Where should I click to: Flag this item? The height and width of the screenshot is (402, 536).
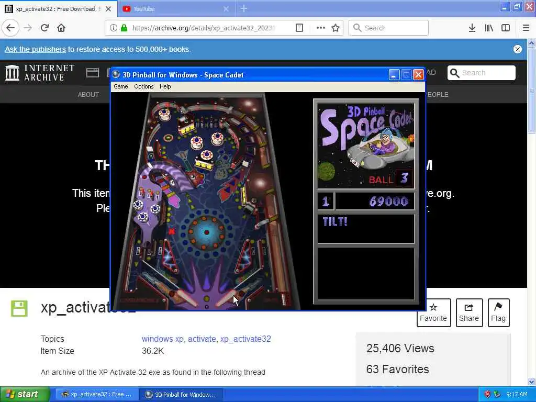pyautogui.click(x=498, y=312)
